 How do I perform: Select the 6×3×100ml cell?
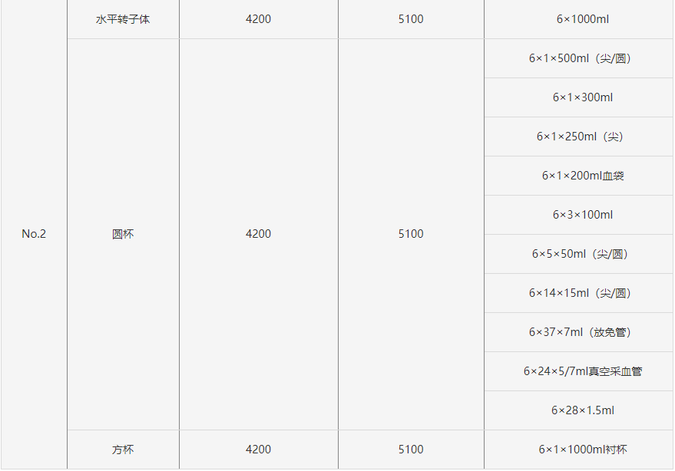tap(583, 215)
